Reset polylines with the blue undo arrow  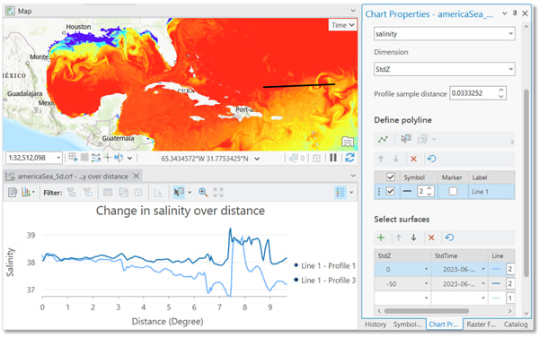pyautogui.click(x=431, y=159)
